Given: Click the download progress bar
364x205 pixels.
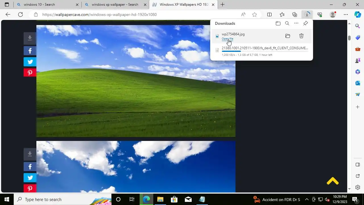Looking at the screenshot, I should tap(265, 51).
